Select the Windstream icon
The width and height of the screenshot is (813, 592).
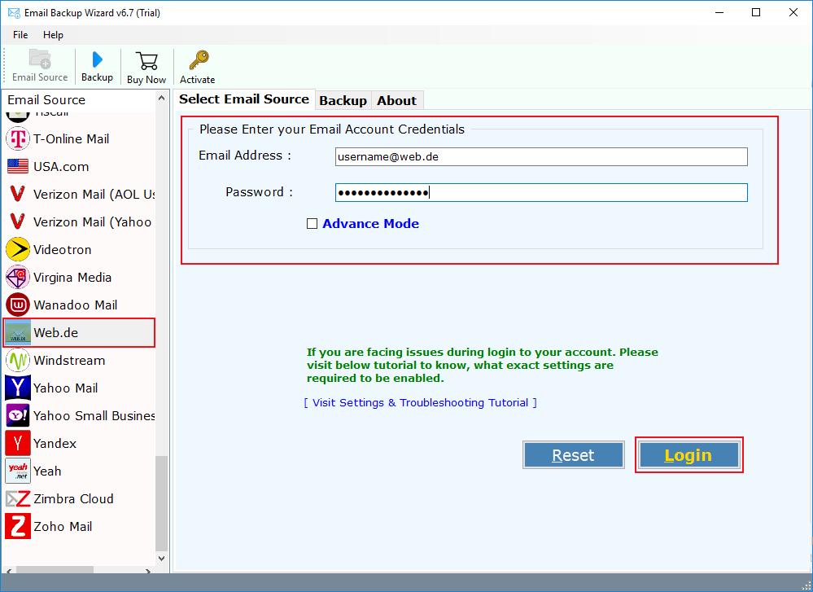(x=18, y=360)
